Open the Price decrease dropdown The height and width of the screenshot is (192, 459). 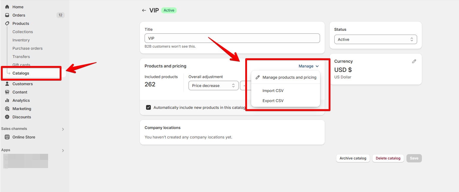click(213, 85)
